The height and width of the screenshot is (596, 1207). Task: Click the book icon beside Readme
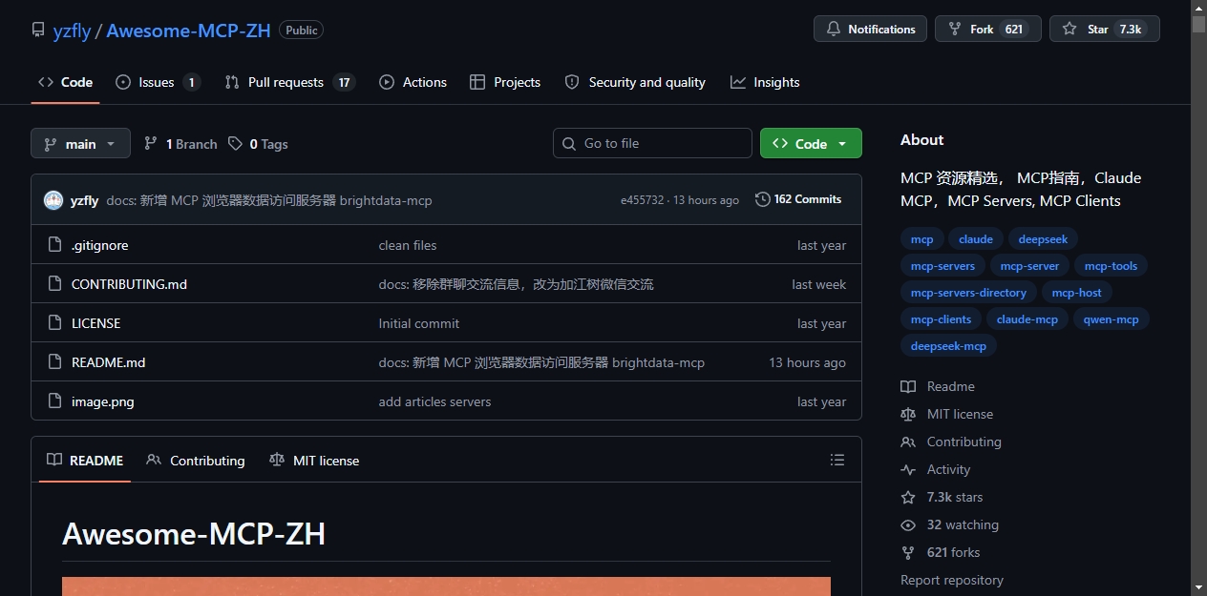coord(908,386)
